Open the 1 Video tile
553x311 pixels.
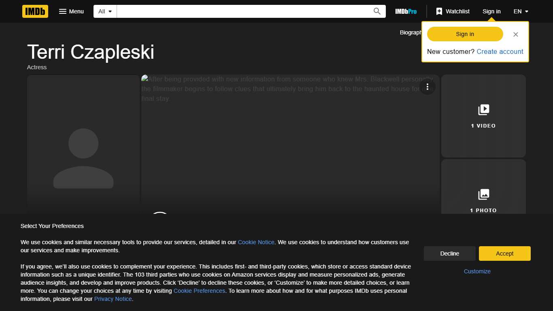coord(483,116)
